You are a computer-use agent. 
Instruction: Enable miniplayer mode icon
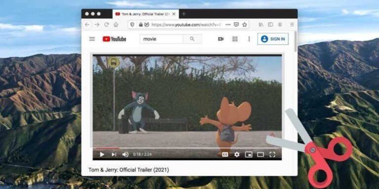click(x=249, y=155)
